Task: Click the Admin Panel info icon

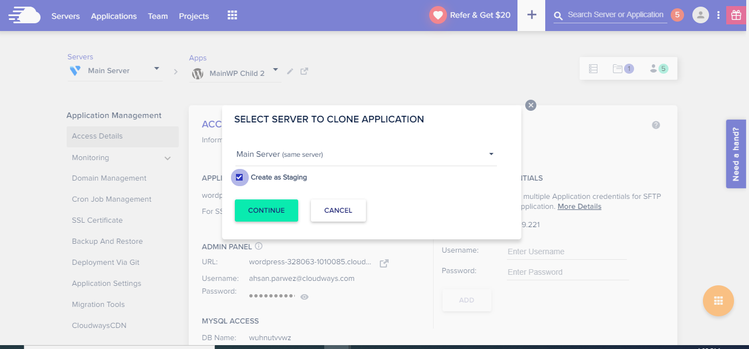Action: coord(259,246)
